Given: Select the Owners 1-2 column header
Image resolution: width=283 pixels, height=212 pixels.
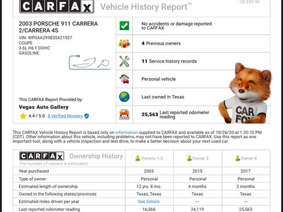Looking at the screenshot, I should 150,158.
